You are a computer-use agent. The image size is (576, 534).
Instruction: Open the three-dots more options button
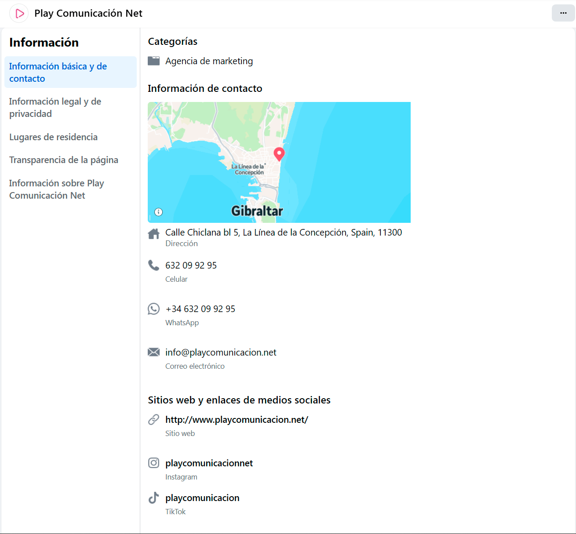(x=563, y=13)
